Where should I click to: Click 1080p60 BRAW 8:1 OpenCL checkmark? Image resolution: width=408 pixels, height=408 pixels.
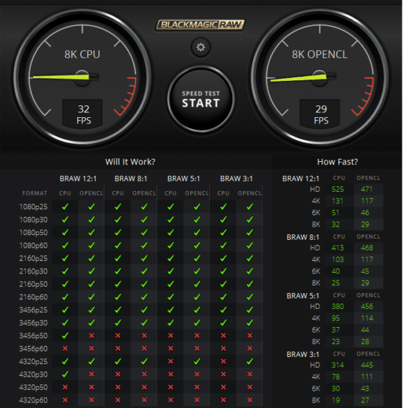tap(144, 245)
